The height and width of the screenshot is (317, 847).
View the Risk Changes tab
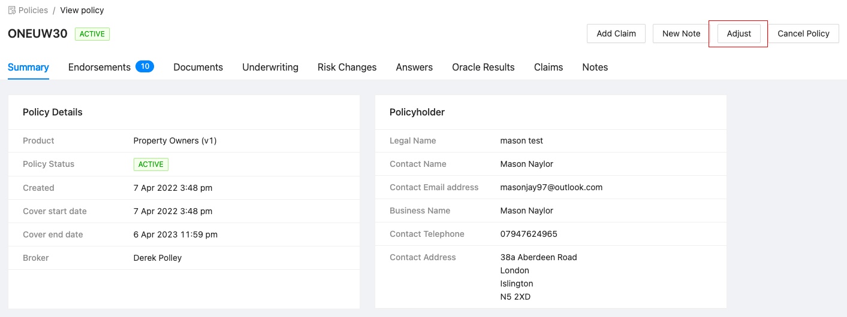point(347,67)
